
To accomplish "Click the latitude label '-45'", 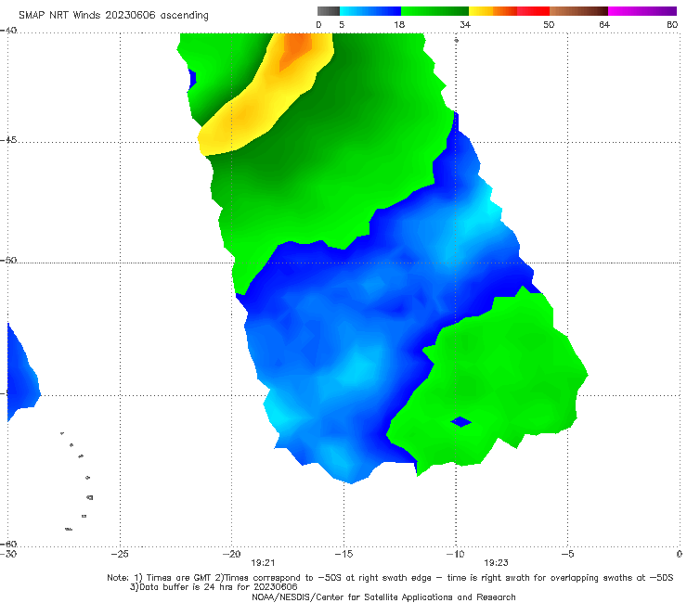I will (8, 140).
